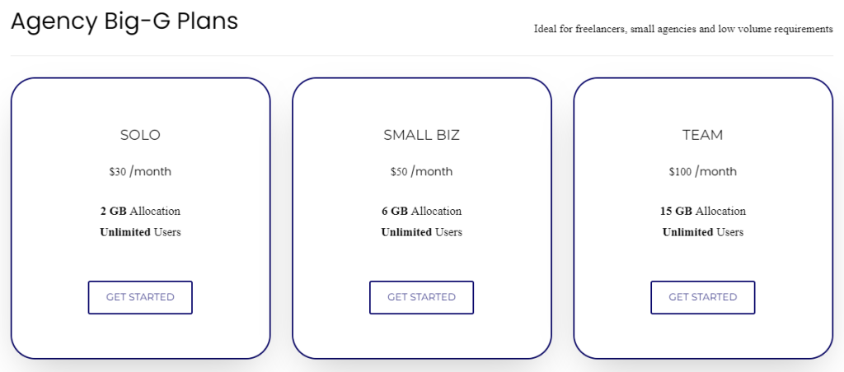Click the Agency Big-G Plans heading
The image size is (844, 372).
pyautogui.click(x=124, y=22)
